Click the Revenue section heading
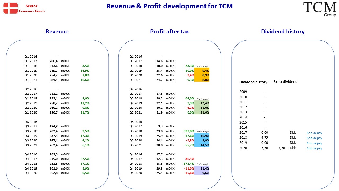Image resolution: width=339 pixels, height=191 pixels. (x=57, y=32)
